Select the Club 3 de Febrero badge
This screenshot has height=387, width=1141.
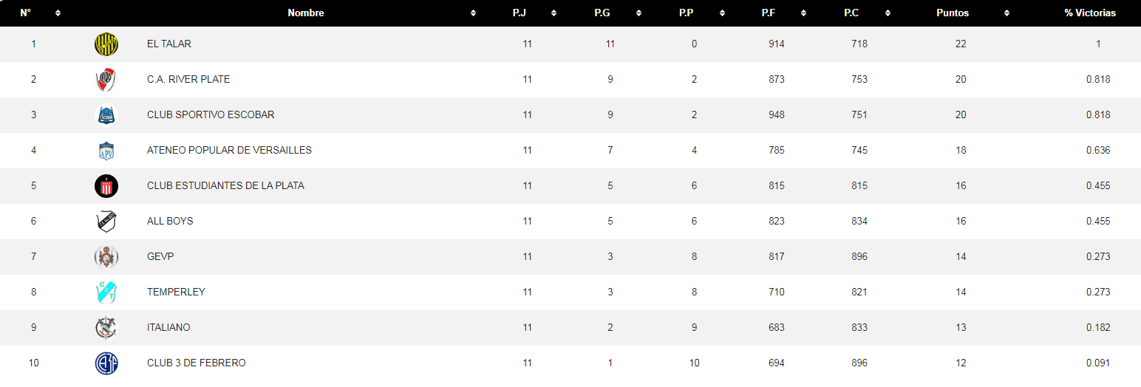pos(106,363)
